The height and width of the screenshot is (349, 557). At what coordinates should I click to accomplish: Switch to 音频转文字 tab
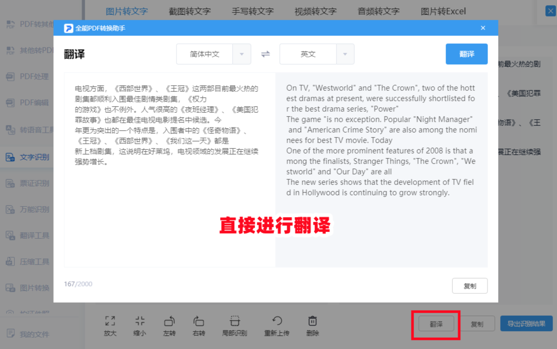point(378,11)
